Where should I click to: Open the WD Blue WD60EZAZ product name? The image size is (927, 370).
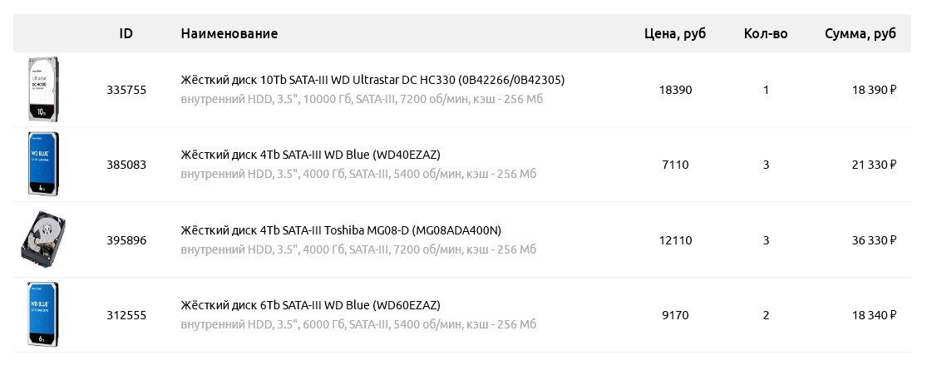pyautogui.click(x=310, y=305)
